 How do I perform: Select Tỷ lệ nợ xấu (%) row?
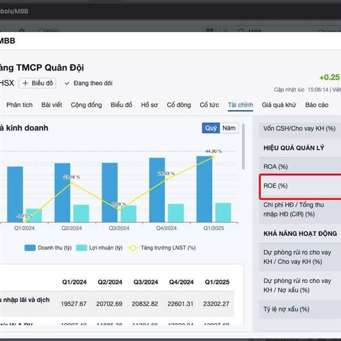(300, 309)
